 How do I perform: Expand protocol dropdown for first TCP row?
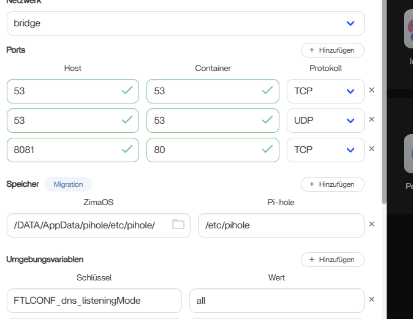pos(325,91)
